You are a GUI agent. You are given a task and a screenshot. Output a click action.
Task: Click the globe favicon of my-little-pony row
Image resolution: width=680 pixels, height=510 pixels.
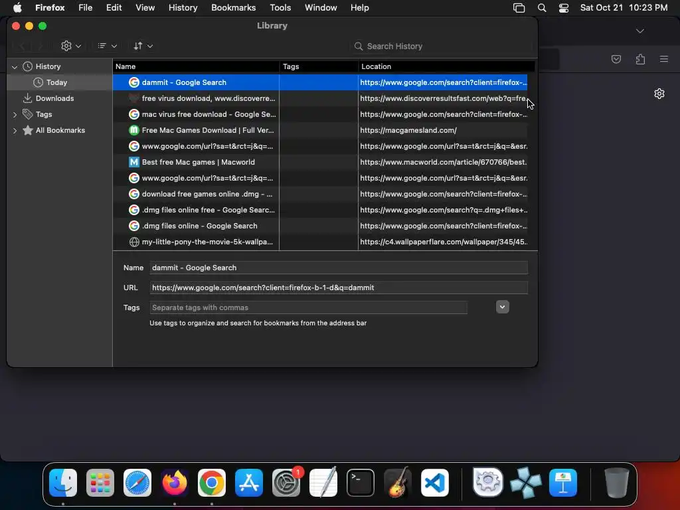tap(134, 242)
